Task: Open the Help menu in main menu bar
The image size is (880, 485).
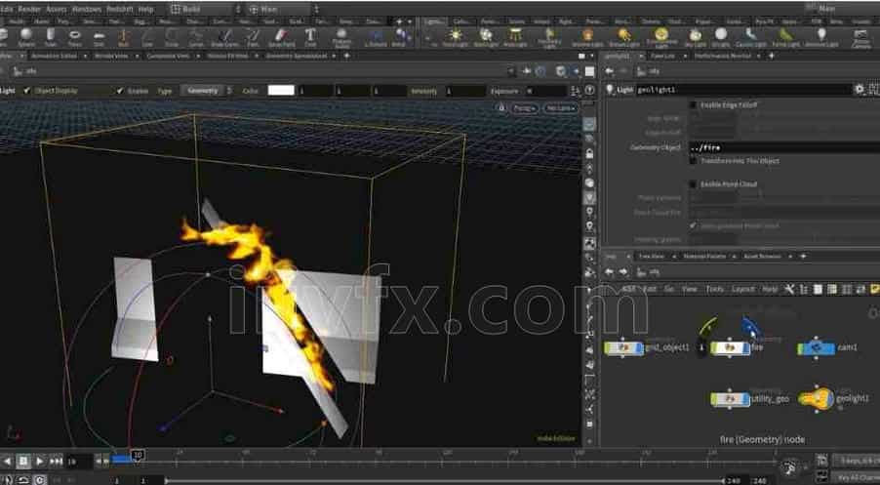Action: 146,9
